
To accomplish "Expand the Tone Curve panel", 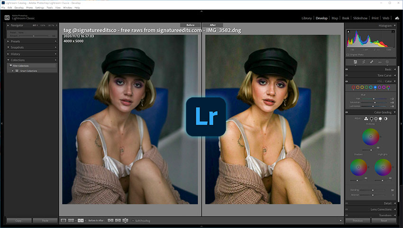I will tap(395, 75).
